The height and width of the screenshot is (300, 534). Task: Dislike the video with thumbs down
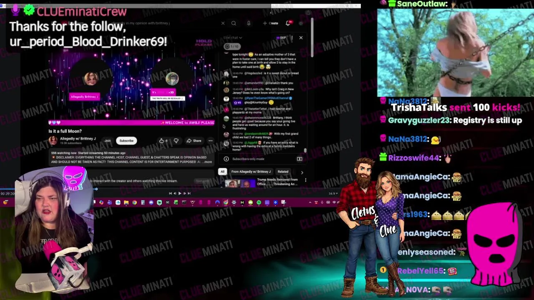(176, 141)
